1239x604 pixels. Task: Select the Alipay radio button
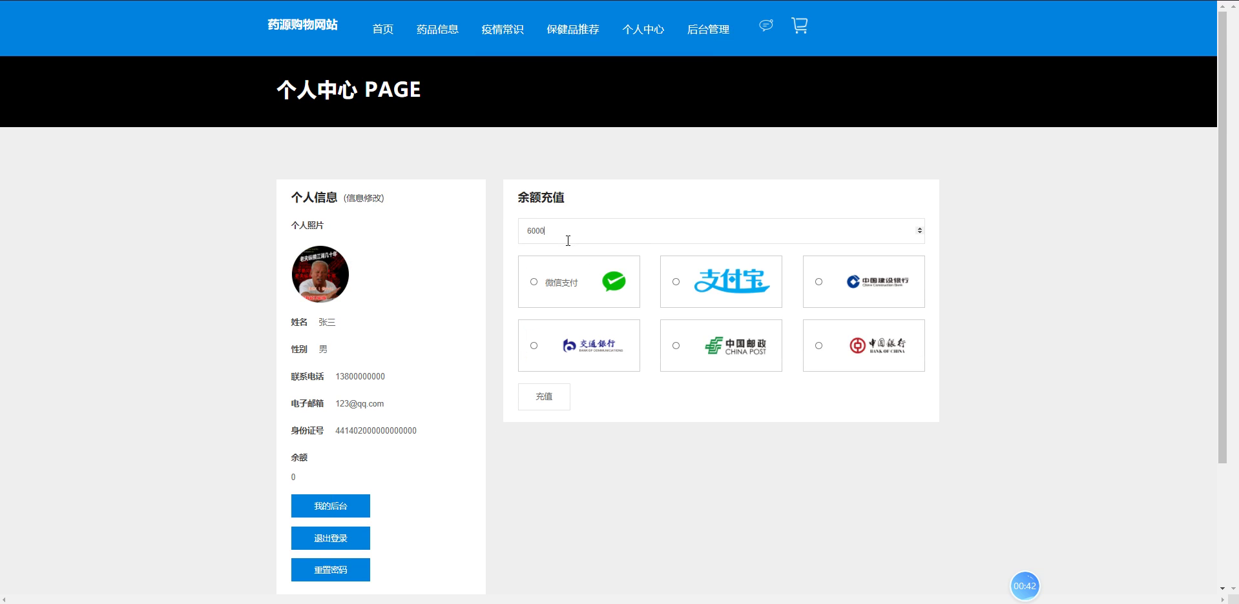(x=676, y=282)
